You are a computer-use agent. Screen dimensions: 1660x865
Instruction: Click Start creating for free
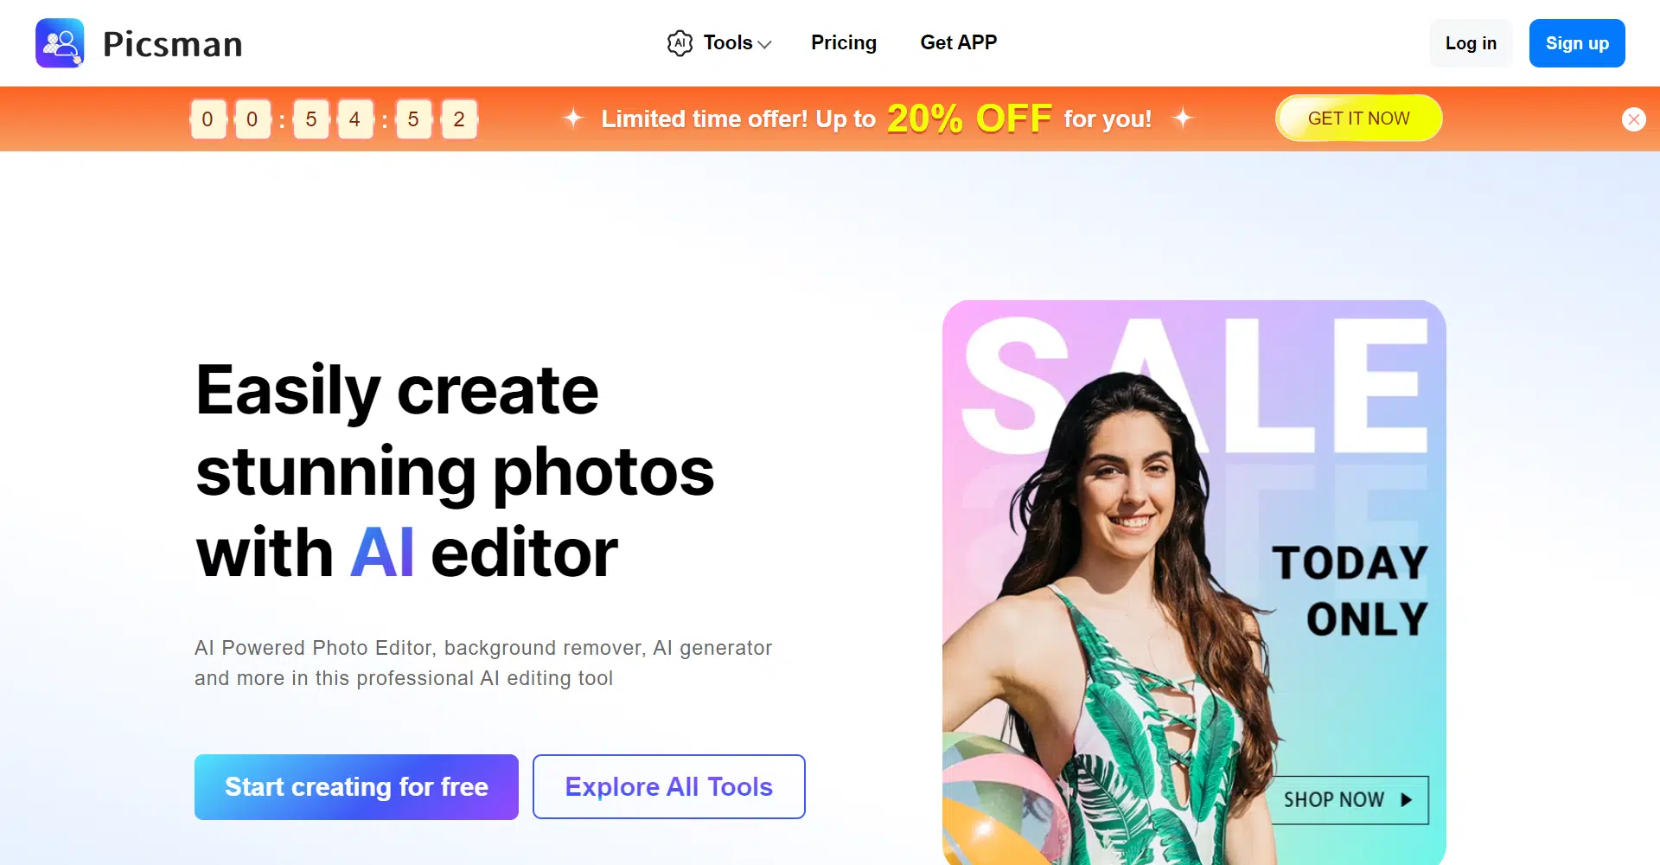tap(356, 787)
